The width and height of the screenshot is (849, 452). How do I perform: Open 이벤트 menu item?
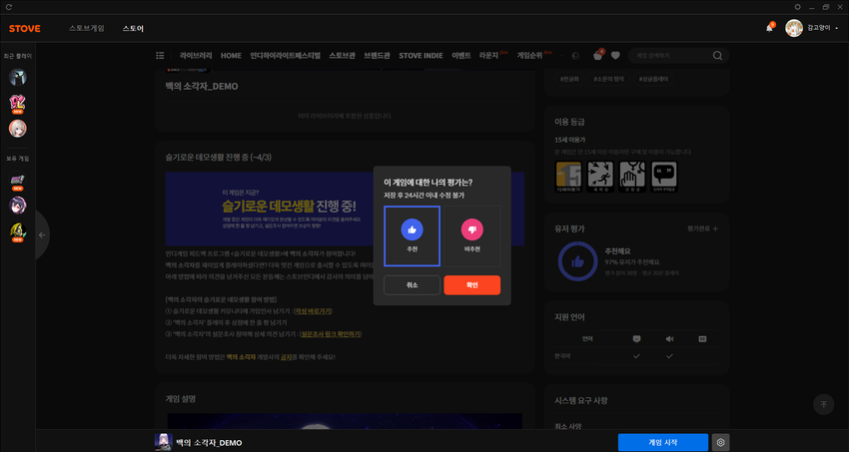click(461, 55)
